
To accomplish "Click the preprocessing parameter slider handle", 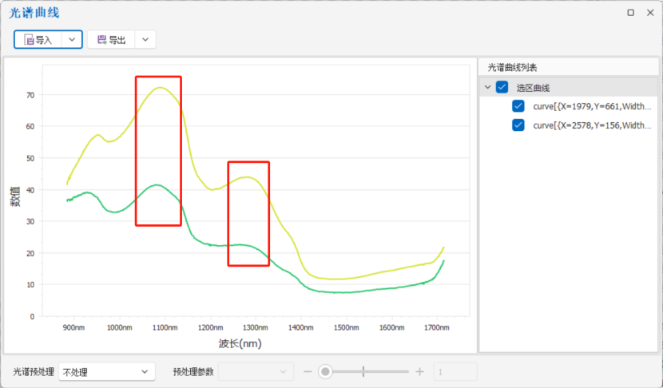I will tap(325, 371).
